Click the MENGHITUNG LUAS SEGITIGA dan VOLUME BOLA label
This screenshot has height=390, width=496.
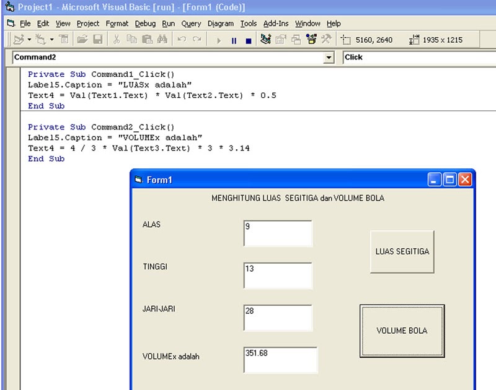298,198
